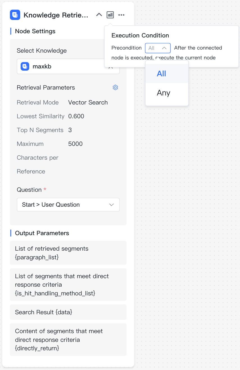Image resolution: width=240 pixels, height=370 pixels.
Task: Click the directly_return output parameter
Action: (x=68, y=340)
